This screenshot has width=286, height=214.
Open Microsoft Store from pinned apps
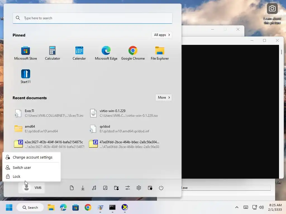(25, 53)
